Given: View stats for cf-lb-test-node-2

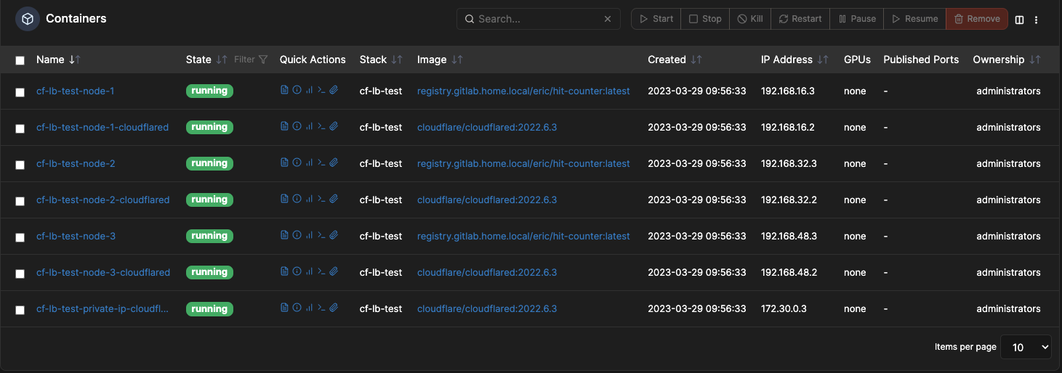Looking at the screenshot, I should click(309, 163).
